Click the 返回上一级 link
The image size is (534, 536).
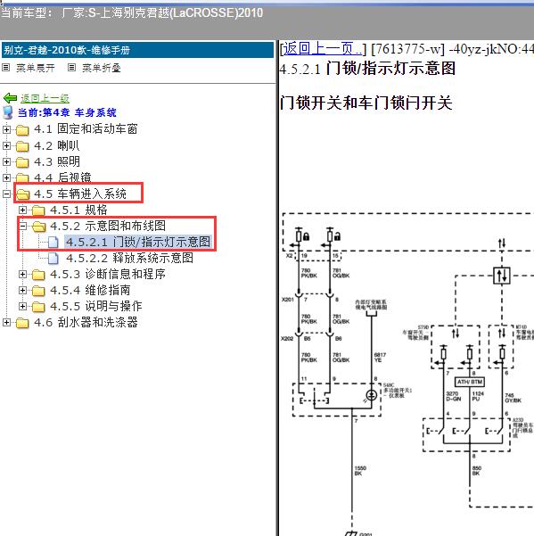(x=45, y=98)
